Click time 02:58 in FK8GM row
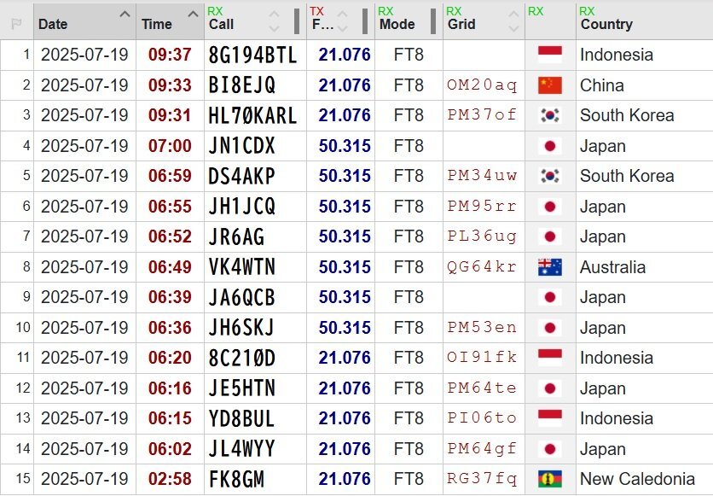 pyautogui.click(x=170, y=479)
